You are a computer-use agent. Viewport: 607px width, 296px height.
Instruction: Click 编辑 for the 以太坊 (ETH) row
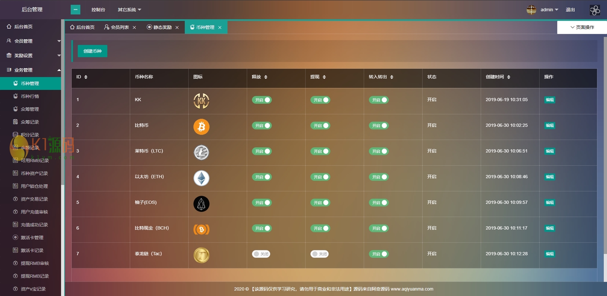550,177
